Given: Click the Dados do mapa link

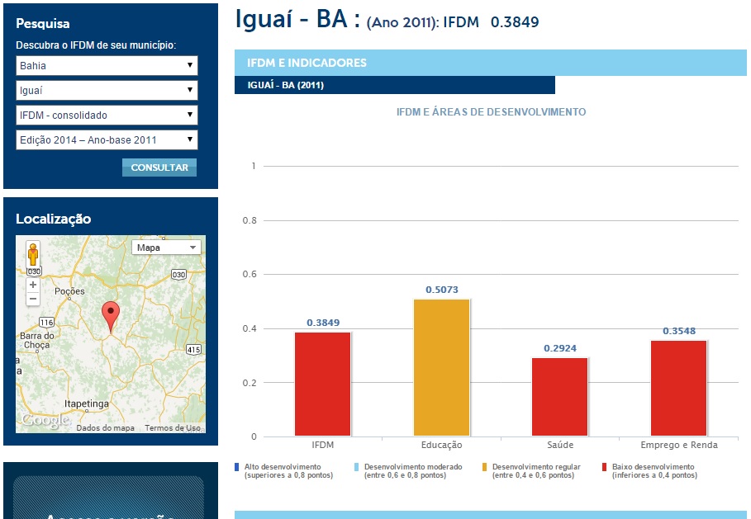Looking at the screenshot, I should (x=106, y=428).
